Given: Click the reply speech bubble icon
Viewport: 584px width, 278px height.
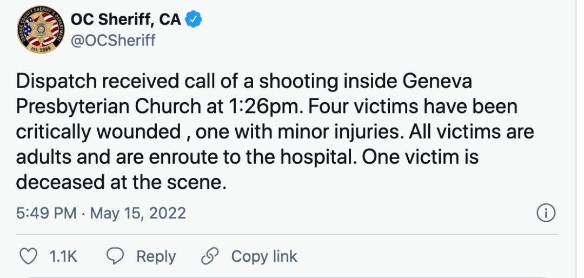Looking at the screenshot, I should point(115,256).
